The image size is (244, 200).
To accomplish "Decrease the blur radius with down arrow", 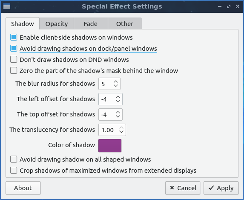I will (116, 86).
